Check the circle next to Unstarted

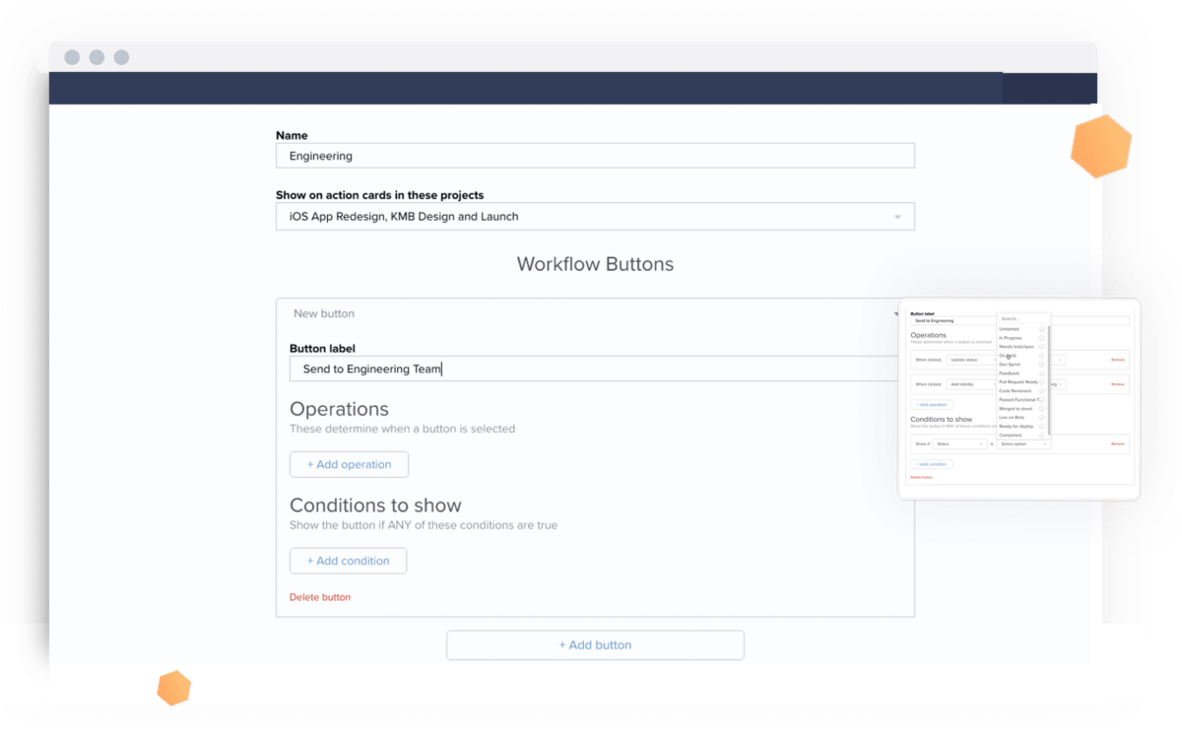(x=1042, y=329)
